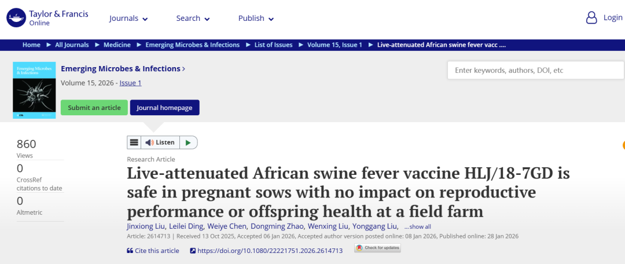Open author Jinxiong Liu's link
This screenshot has height=264, width=625.
[144, 226]
